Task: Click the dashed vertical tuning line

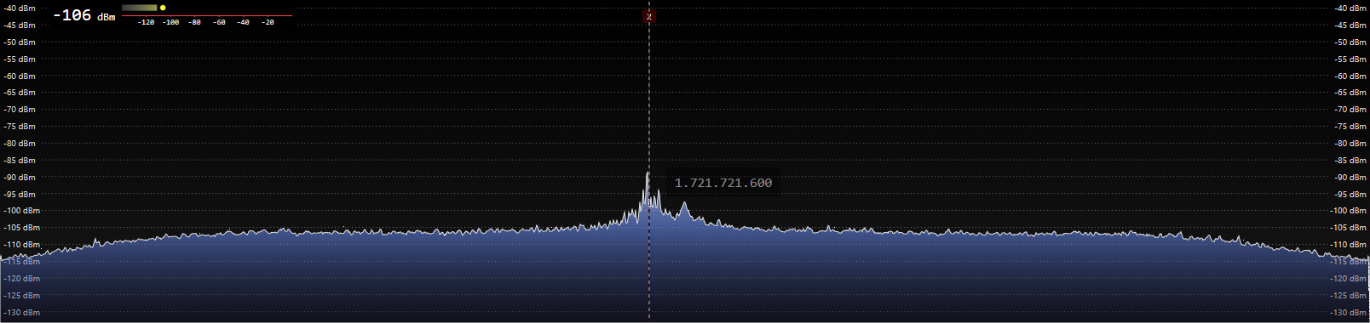Action: pyautogui.click(x=649, y=170)
